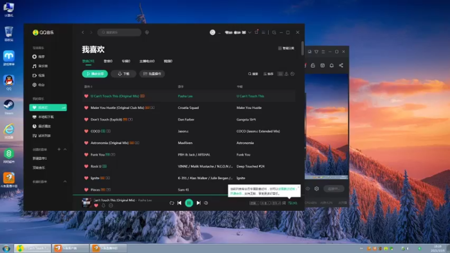Click the Download button

(123, 74)
